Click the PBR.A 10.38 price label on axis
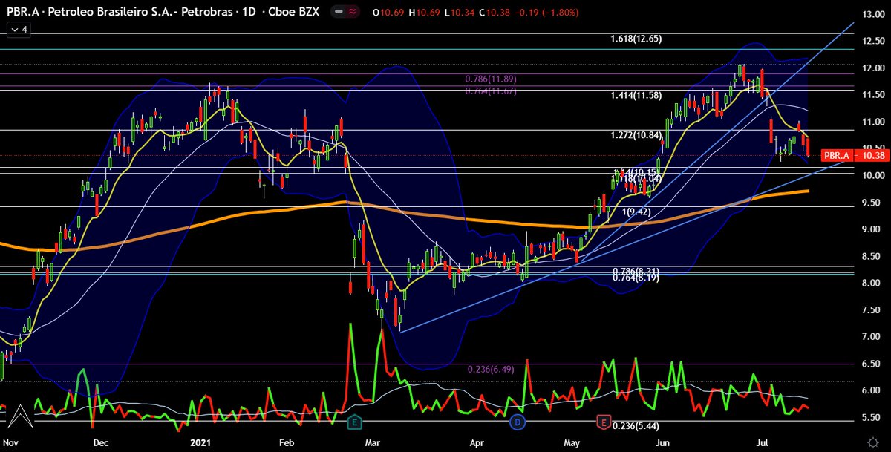 point(854,156)
